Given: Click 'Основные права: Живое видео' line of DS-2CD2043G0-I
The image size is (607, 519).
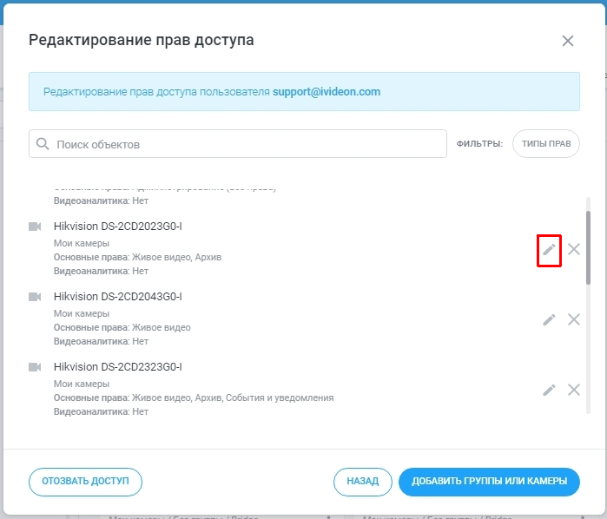Looking at the screenshot, I should click(122, 327).
